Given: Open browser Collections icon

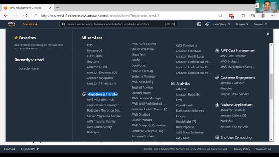Looking at the screenshot, I should (253, 16).
